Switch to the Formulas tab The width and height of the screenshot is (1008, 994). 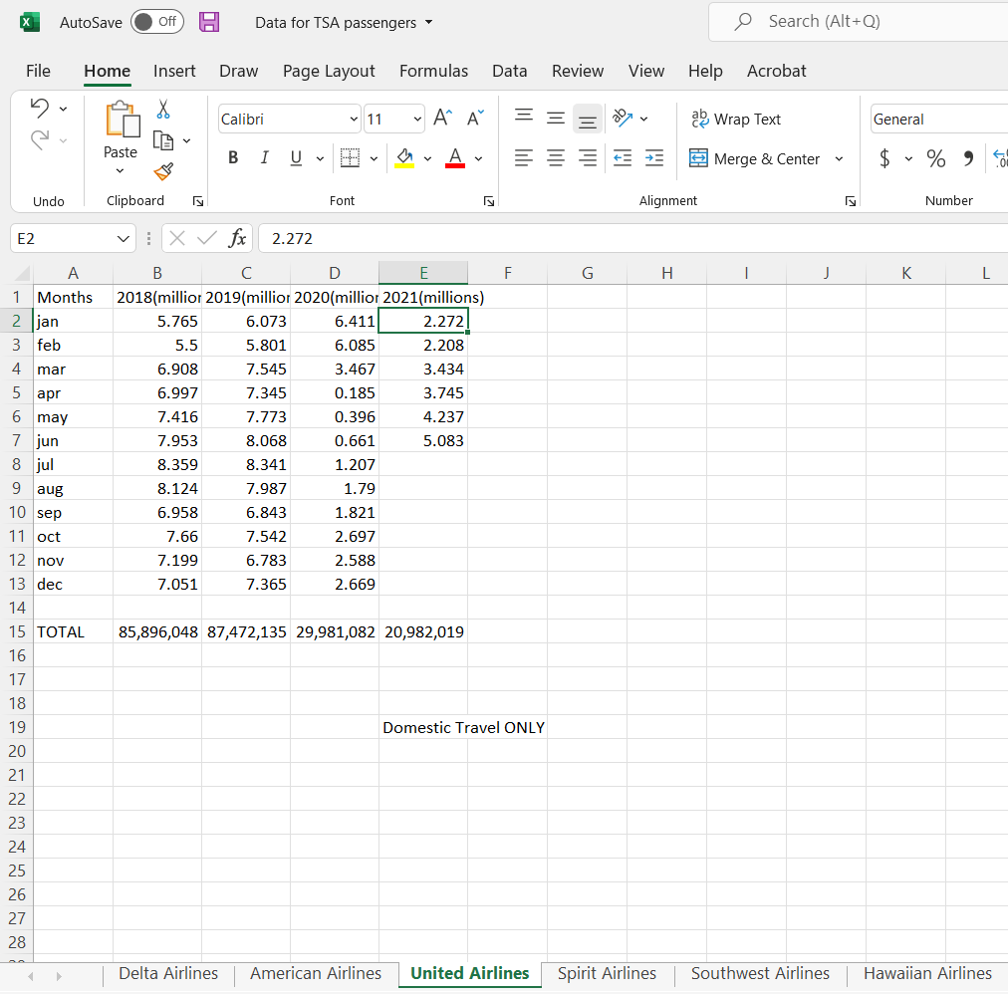coord(433,71)
